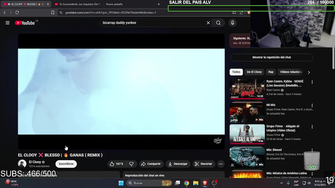The height and width of the screenshot is (188, 335).
Task: Switch to the Nueva pestaña tab
Action: 114,4
